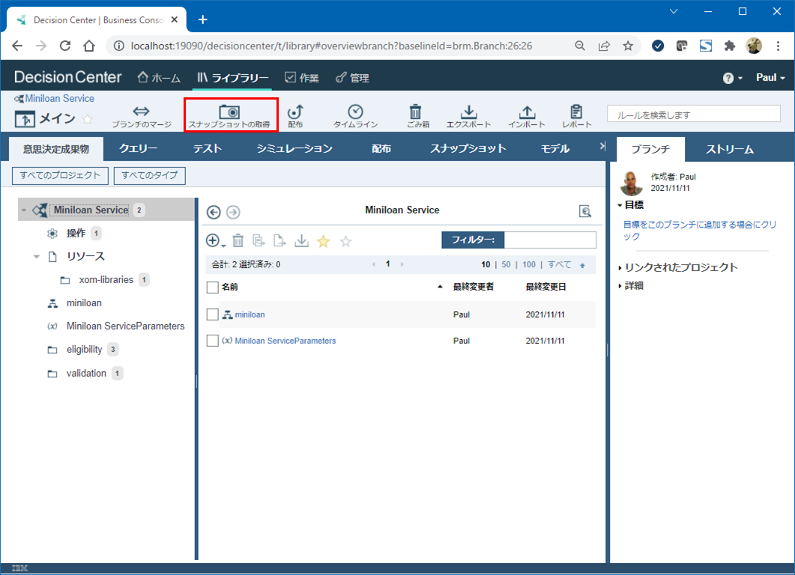The height and width of the screenshot is (575, 795).
Task: Select the eligibility folder in the tree
Action: pyautogui.click(x=84, y=350)
